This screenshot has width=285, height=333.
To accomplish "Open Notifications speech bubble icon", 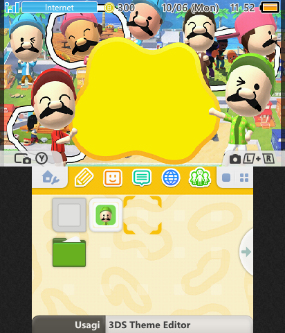I will pos(142,178).
